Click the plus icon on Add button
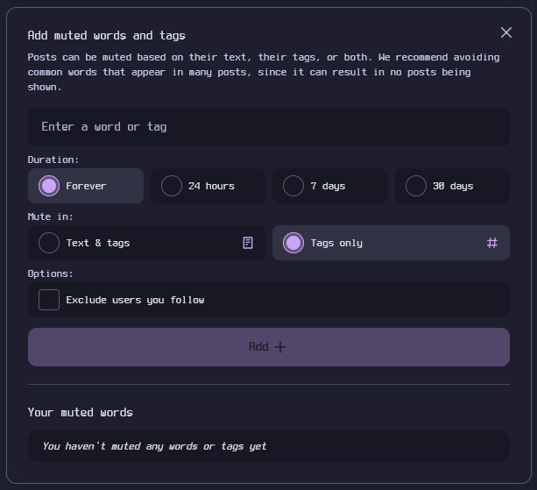This screenshot has width=537, height=490. (280, 347)
